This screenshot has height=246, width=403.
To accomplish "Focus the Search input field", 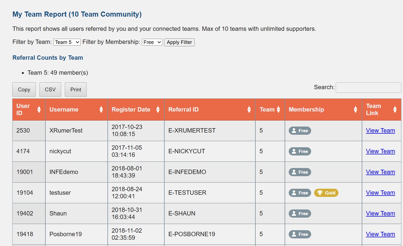I will (x=368, y=88).
